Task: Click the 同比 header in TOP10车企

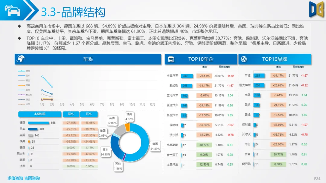Action: coord(205,67)
